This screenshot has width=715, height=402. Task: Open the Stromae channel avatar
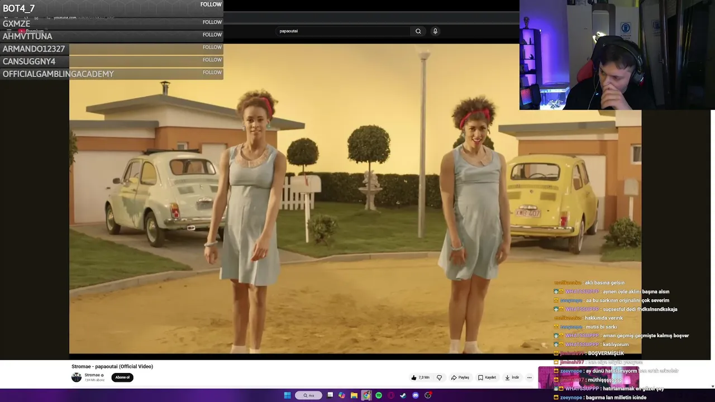(77, 377)
